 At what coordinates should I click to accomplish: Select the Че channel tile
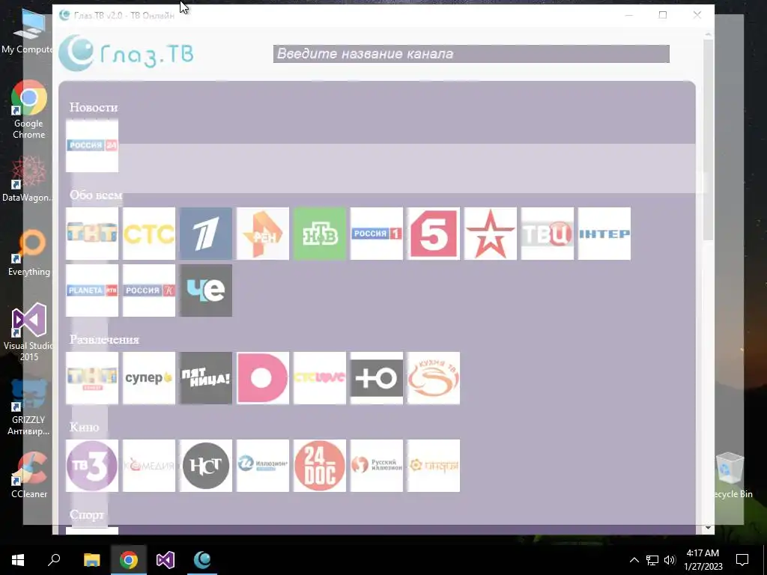(206, 290)
